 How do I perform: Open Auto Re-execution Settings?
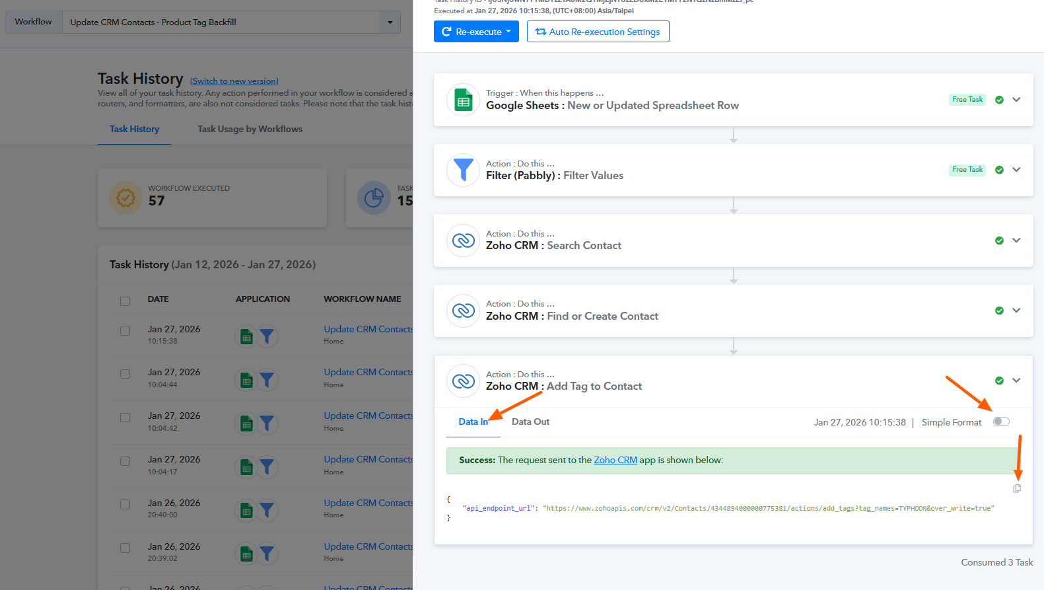tap(598, 32)
